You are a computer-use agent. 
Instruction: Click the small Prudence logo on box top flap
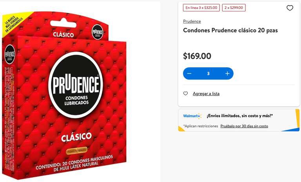click(x=98, y=32)
